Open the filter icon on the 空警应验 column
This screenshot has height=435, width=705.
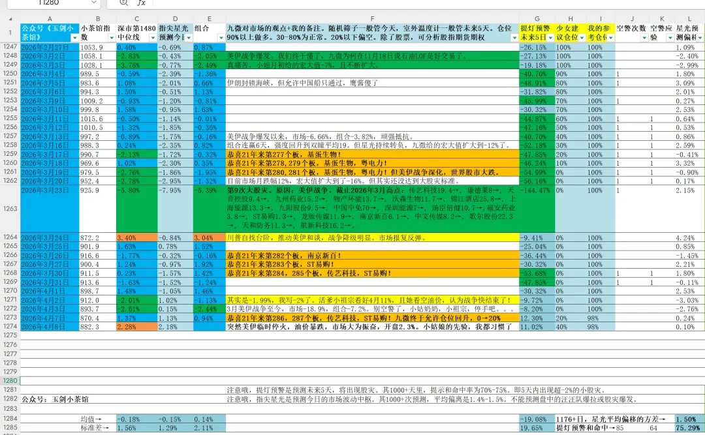tap(670, 38)
